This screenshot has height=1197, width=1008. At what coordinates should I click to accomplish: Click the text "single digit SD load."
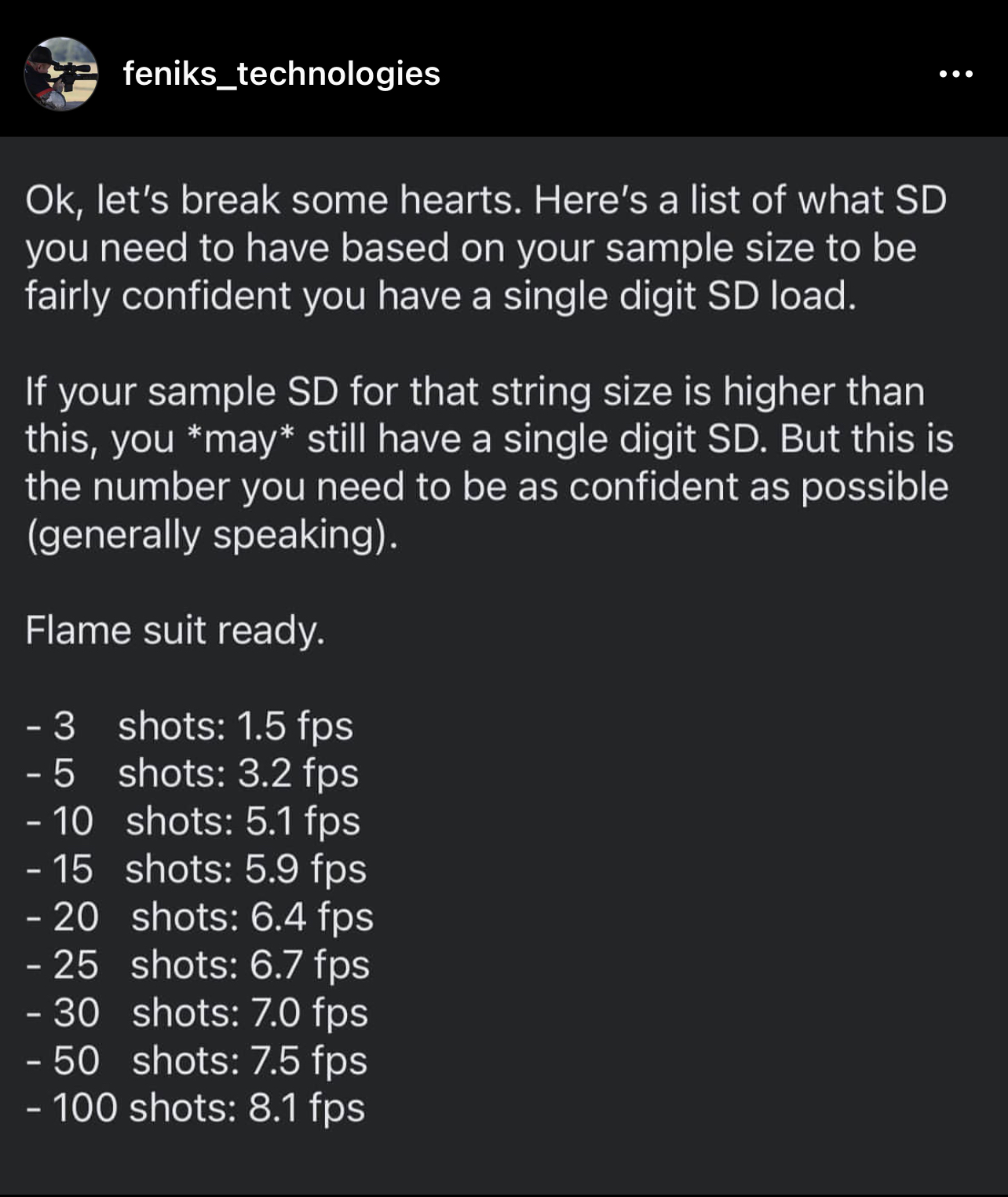(679, 296)
